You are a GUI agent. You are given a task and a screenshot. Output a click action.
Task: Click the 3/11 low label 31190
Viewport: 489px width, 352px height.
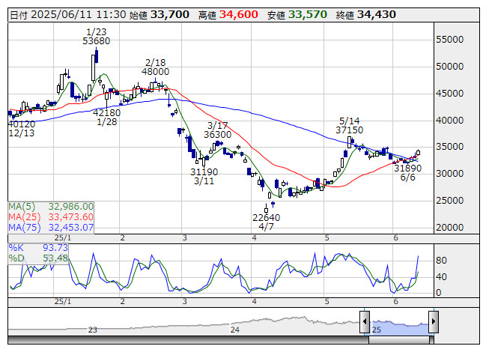204,172
